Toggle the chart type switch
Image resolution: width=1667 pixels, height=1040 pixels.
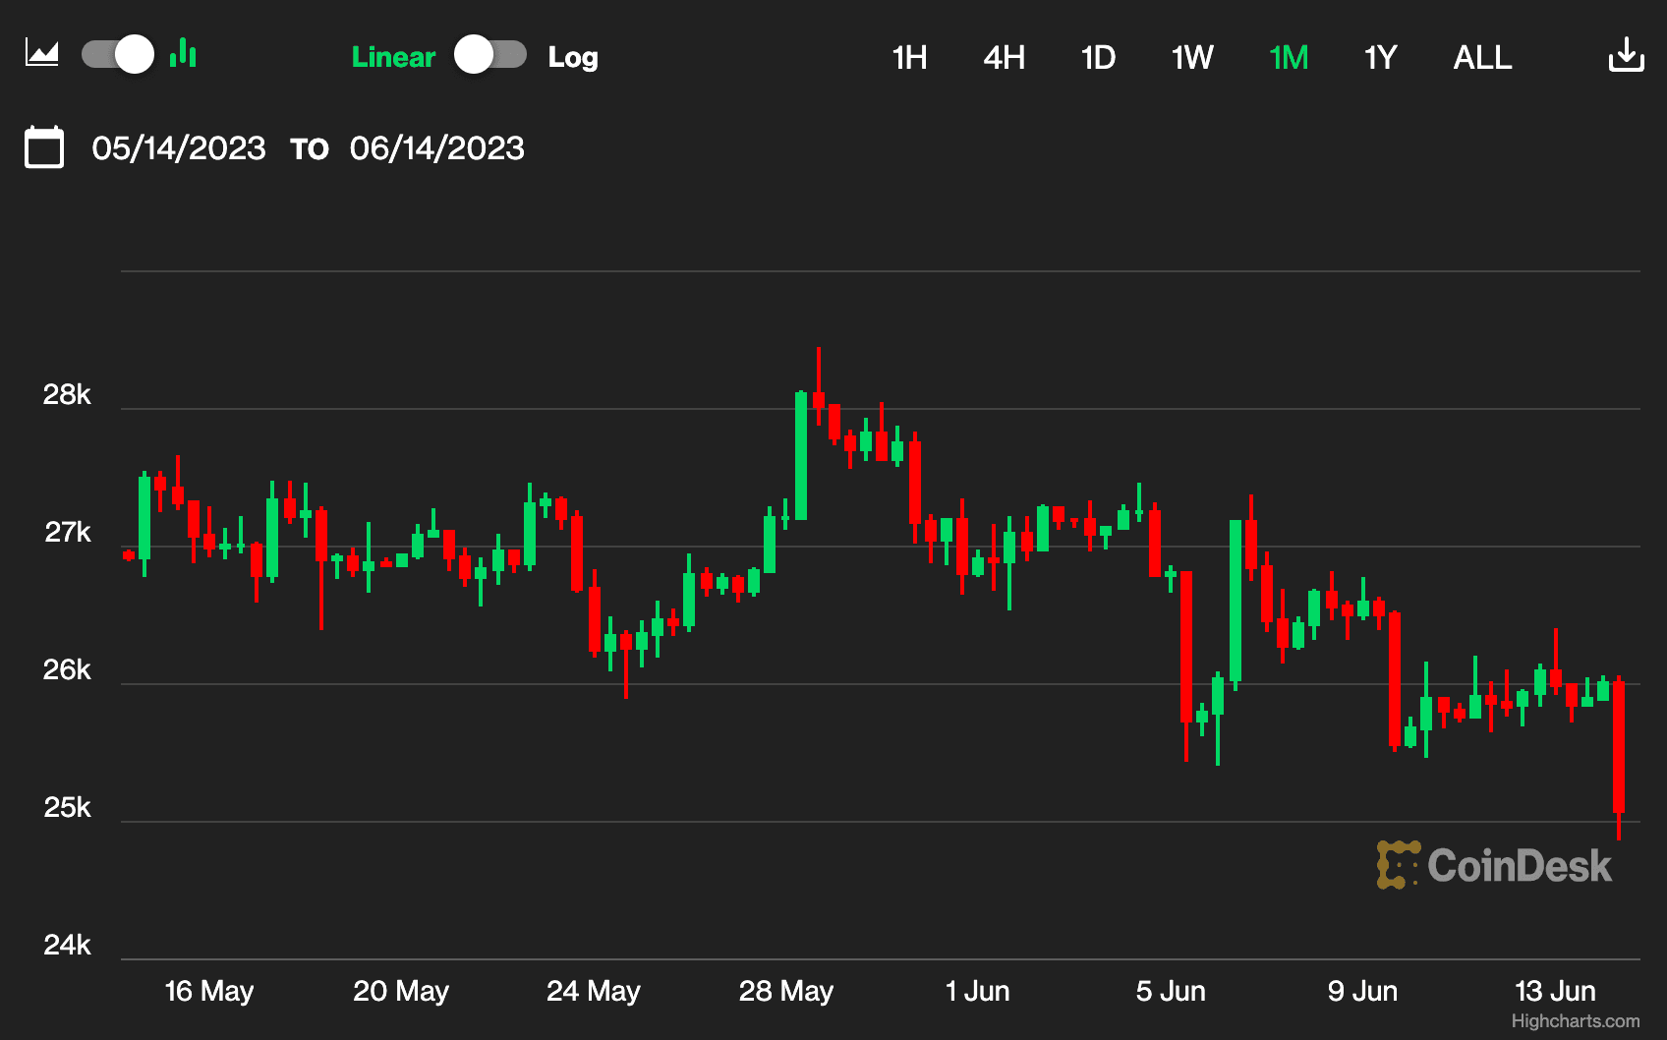click(118, 54)
